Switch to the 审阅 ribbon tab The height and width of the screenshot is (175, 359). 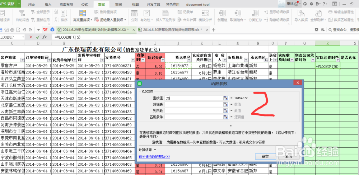pos(118,4)
